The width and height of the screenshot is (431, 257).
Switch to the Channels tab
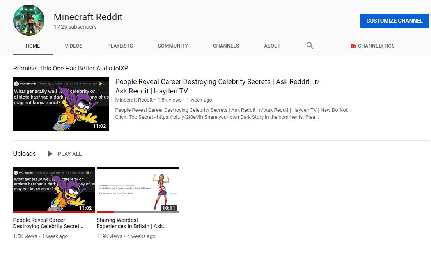point(226,46)
